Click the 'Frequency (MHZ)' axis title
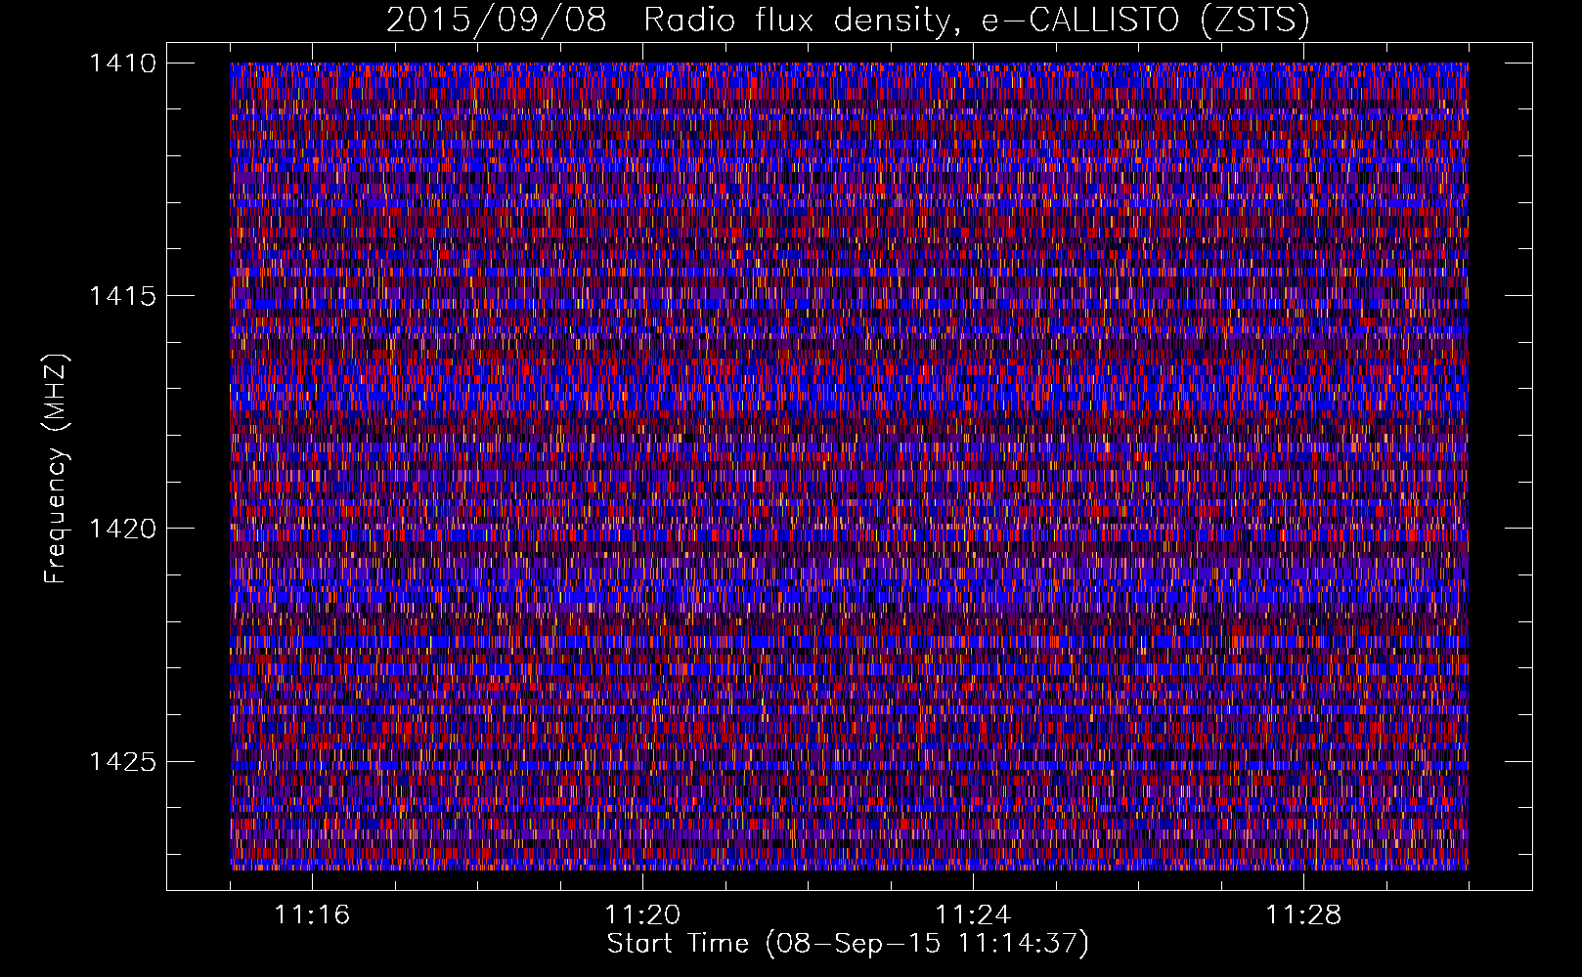This screenshot has width=1582, height=977. click(x=56, y=469)
